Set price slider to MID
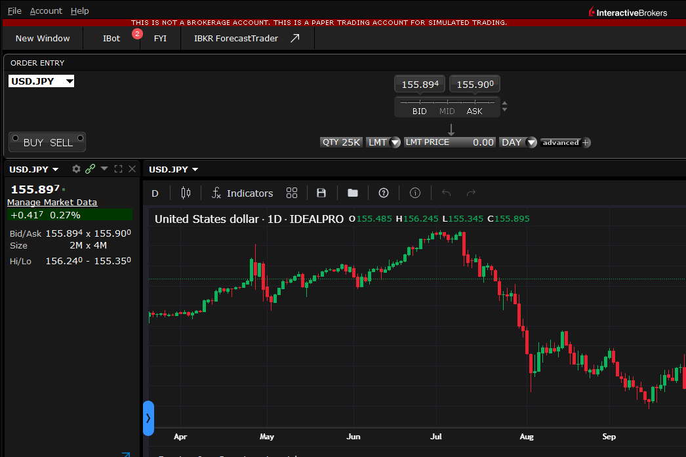This screenshot has width=686, height=457. pyautogui.click(x=447, y=111)
